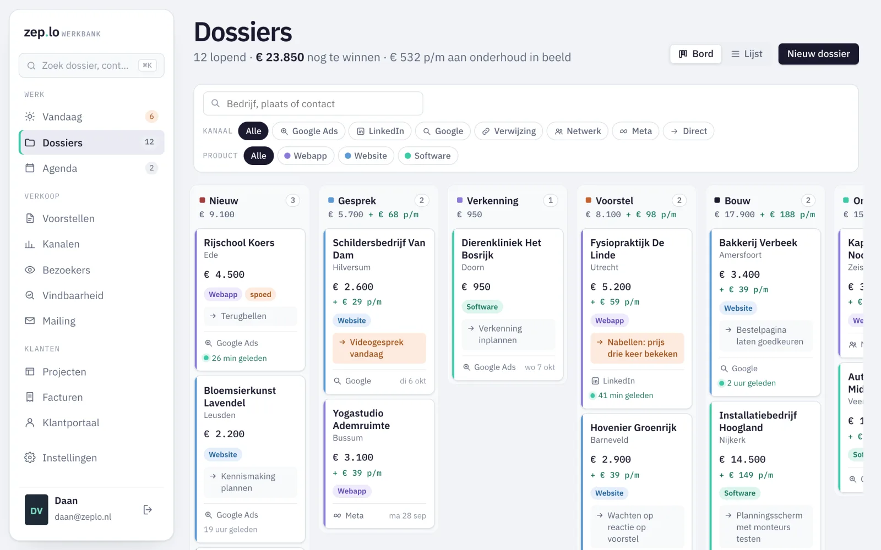
Task: Filter kanaal by Meta
Action: tap(635, 131)
